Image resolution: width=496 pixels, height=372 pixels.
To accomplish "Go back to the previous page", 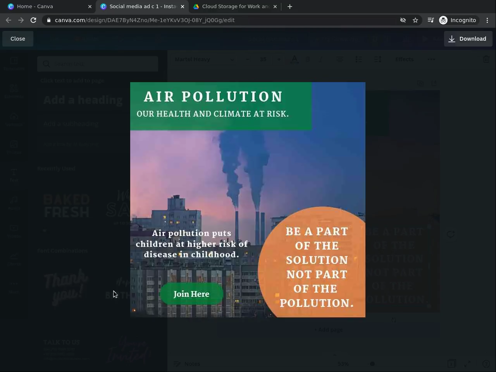I will click(9, 20).
